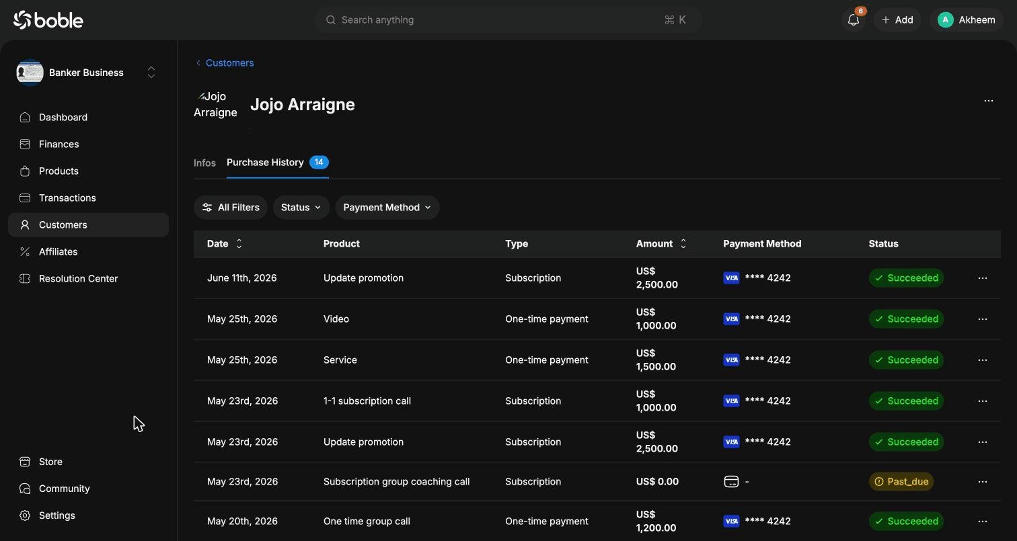Click the Jojo Arraigne avatar image
Image resolution: width=1017 pixels, height=541 pixels.
215,105
